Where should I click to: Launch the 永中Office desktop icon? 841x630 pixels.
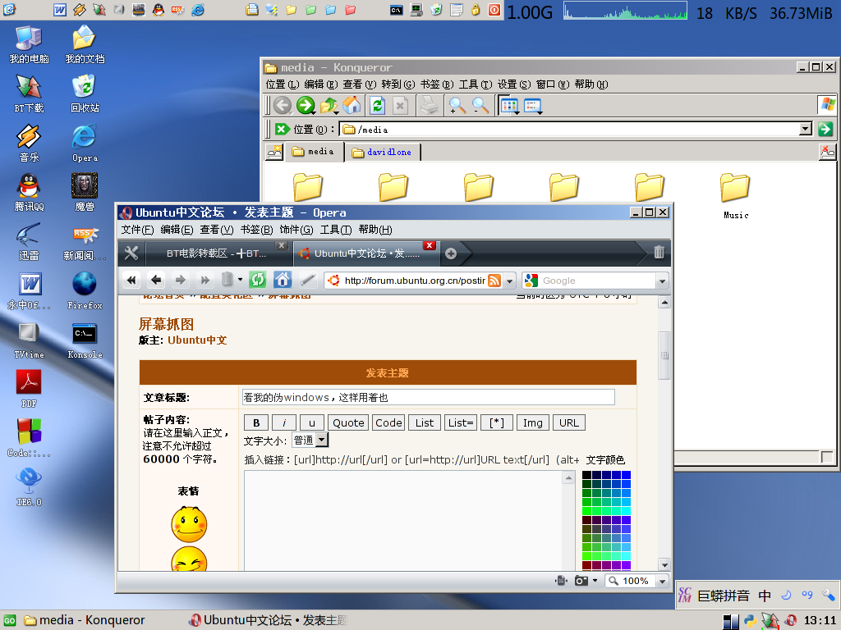tap(29, 291)
